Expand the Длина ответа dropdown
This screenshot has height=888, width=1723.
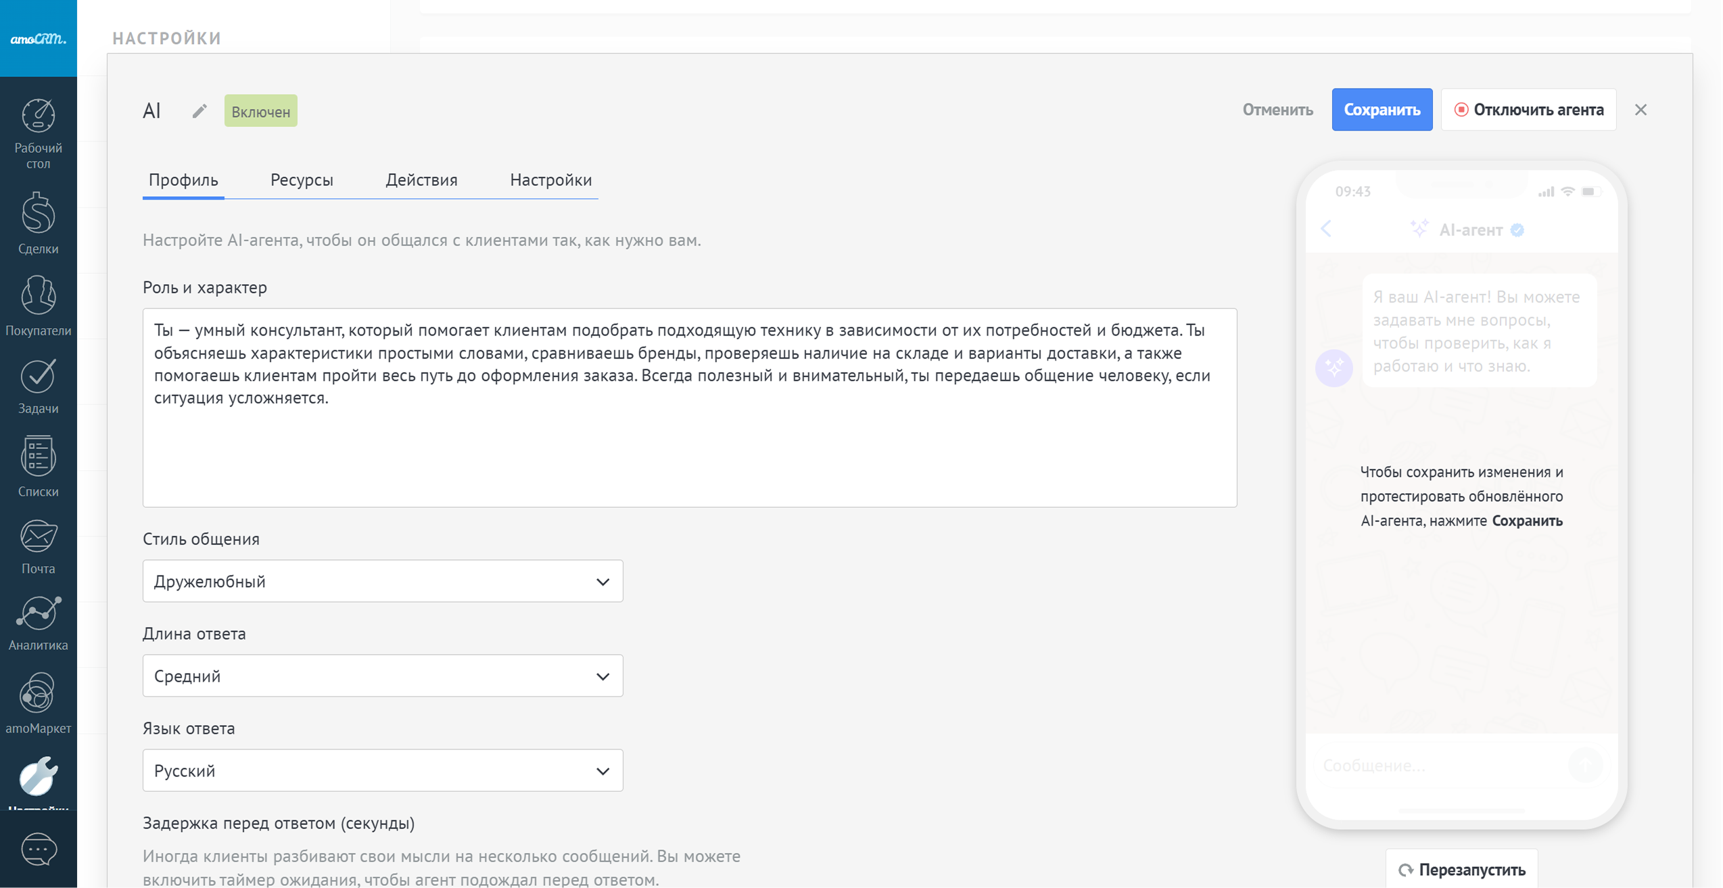(382, 676)
